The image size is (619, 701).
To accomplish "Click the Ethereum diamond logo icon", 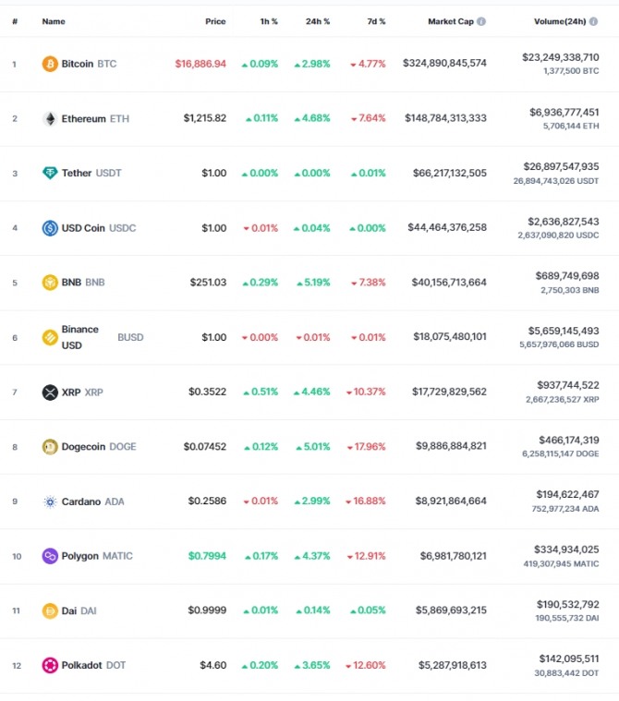I will 50,119.
